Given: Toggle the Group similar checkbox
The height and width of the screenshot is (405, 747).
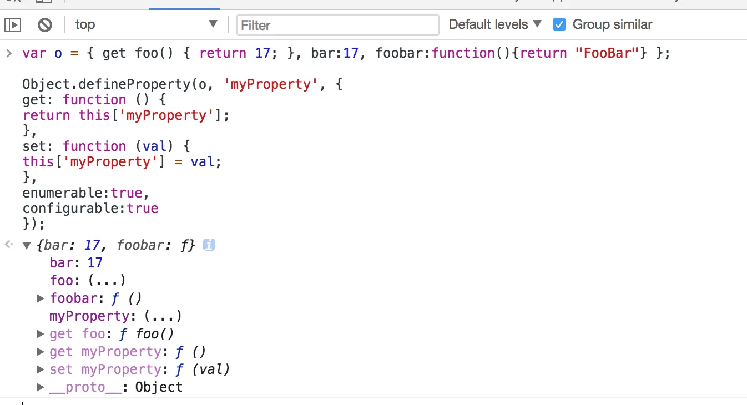Looking at the screenshot, I should coord(559,24).
